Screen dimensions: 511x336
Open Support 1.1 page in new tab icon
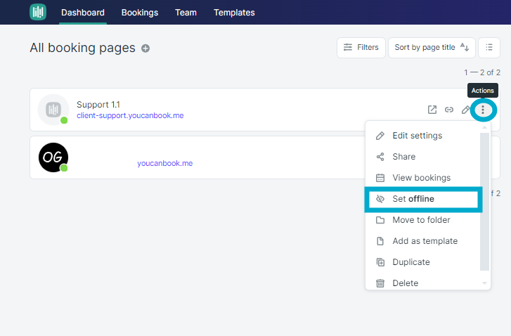tap(432, 110)
